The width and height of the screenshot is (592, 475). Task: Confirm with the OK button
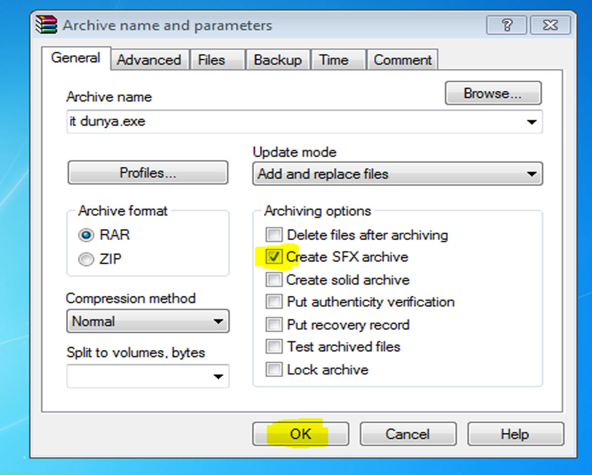tap(300, 434)
